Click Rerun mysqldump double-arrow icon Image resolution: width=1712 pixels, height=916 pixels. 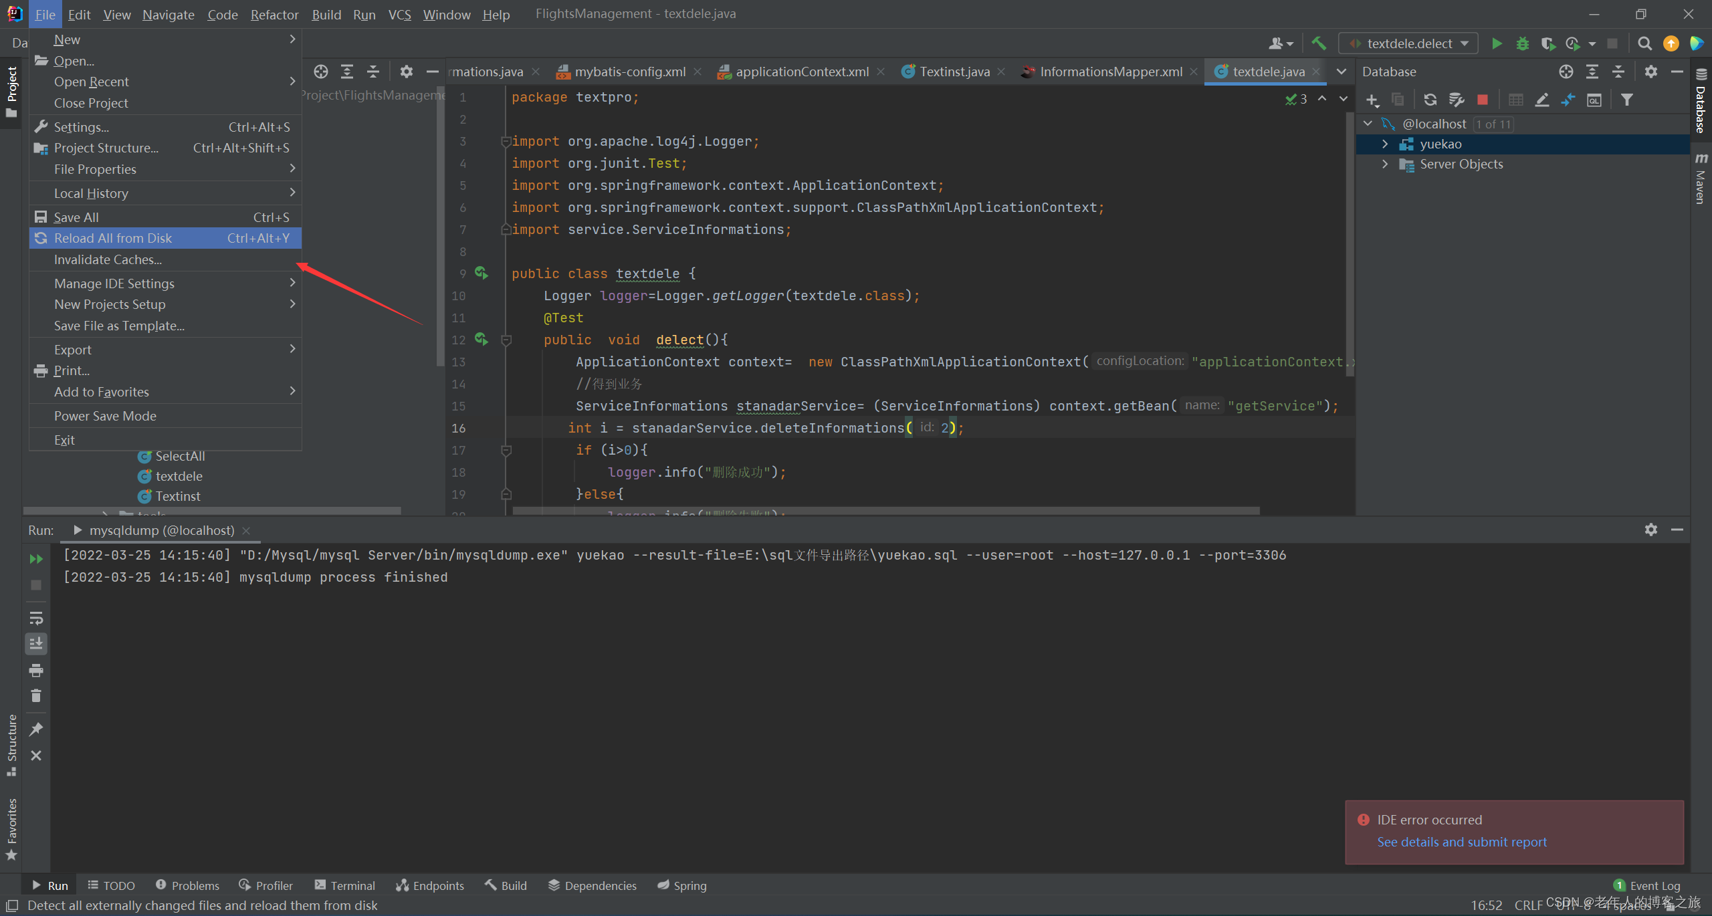coord(36,559)
